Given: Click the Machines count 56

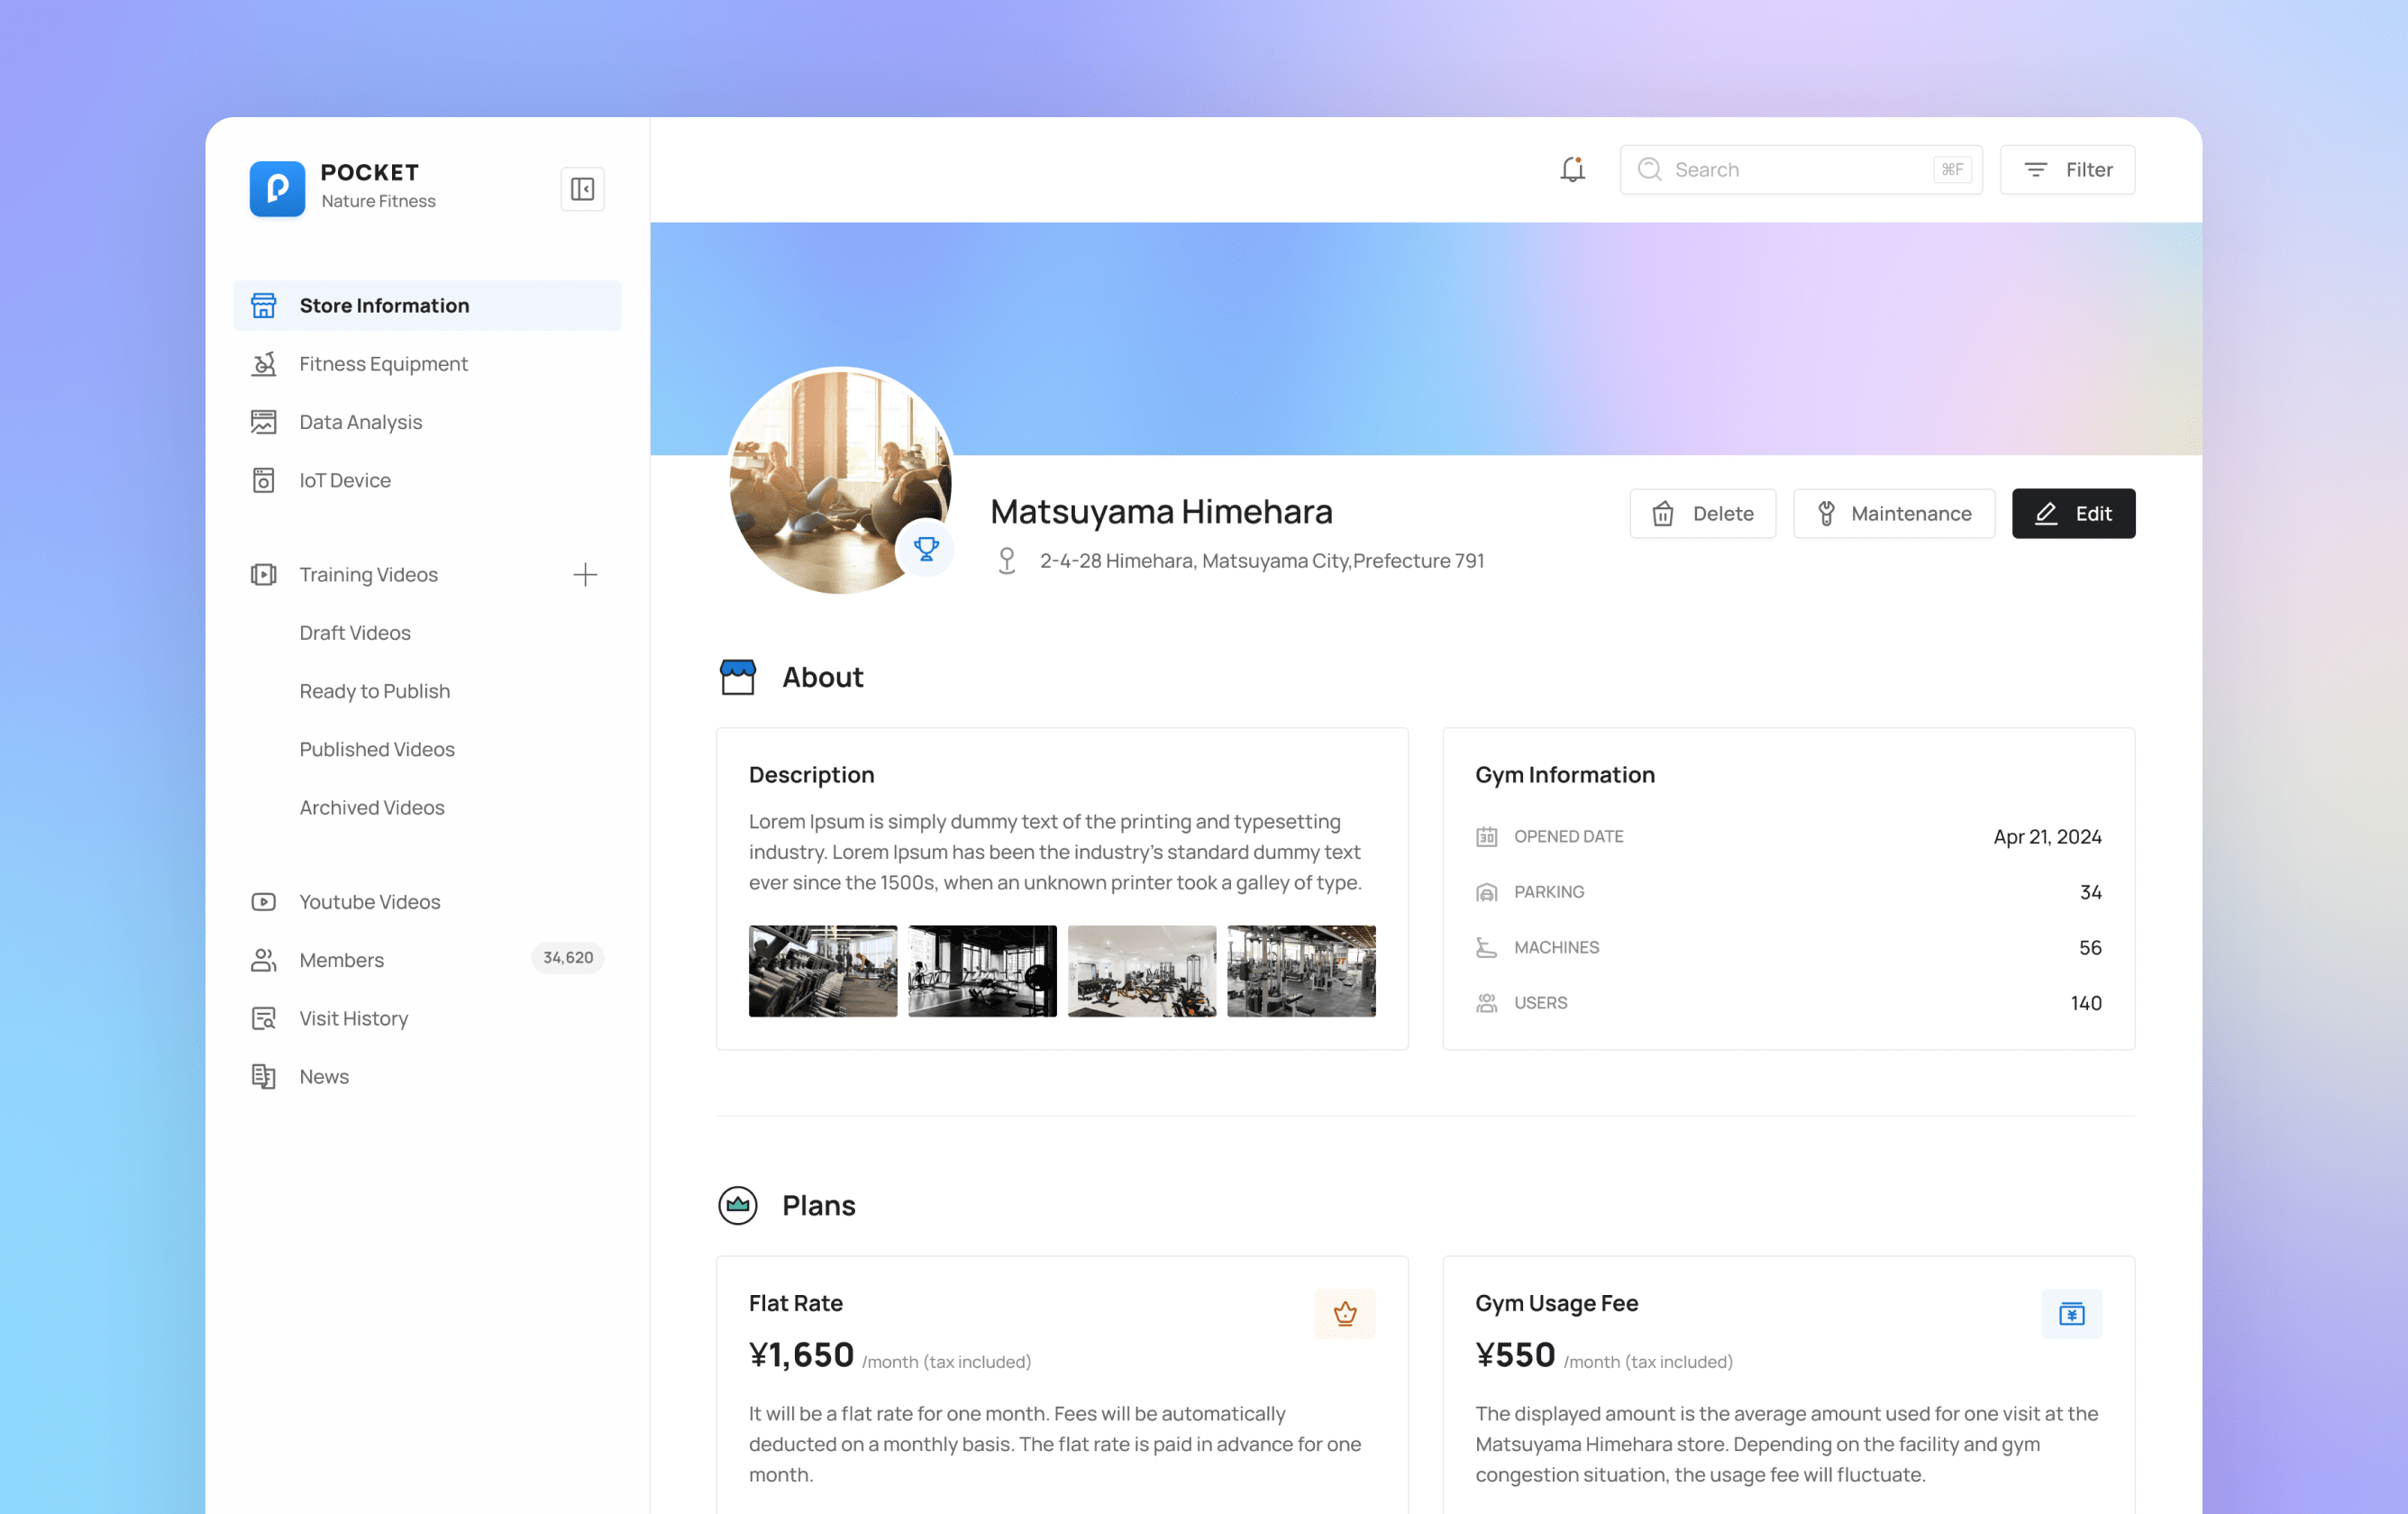Looking at the screenshot, I should pos(2090,947).
